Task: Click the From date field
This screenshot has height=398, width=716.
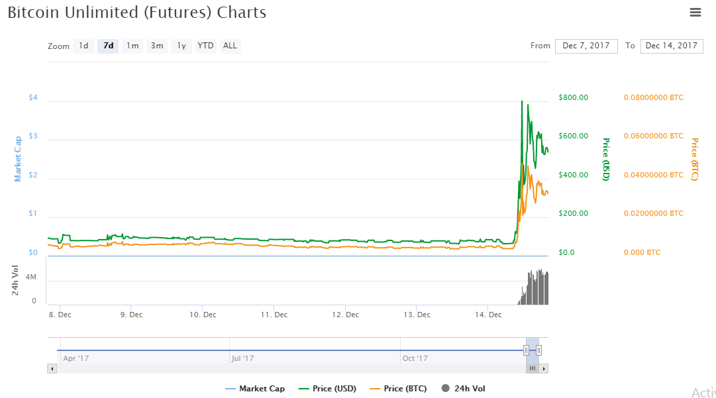Action: coord(586,46)
